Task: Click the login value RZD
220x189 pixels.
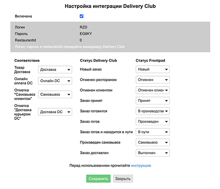Action: coord(84,27)
